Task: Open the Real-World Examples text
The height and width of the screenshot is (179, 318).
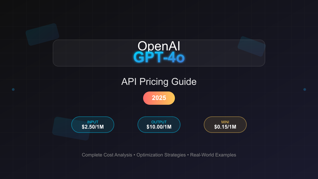Action: pos(213,155)
